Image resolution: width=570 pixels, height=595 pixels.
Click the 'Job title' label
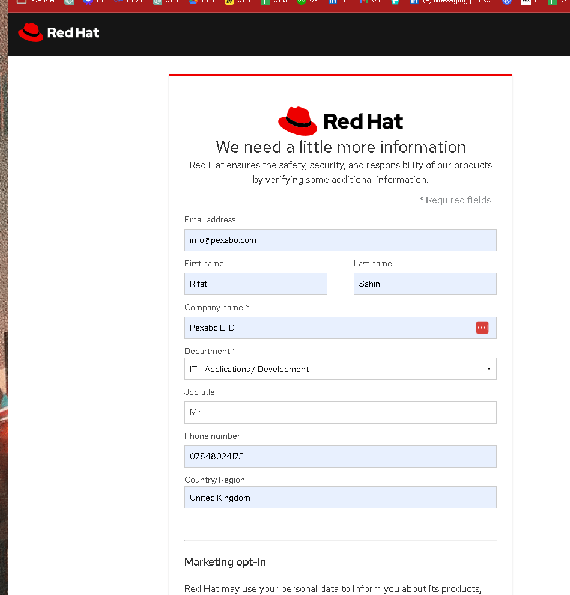[199, 392]
